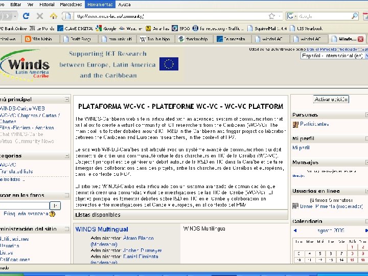Screen dimensions: 368x276
Task: Open the Translated lists category
Action: click(16, 171)
